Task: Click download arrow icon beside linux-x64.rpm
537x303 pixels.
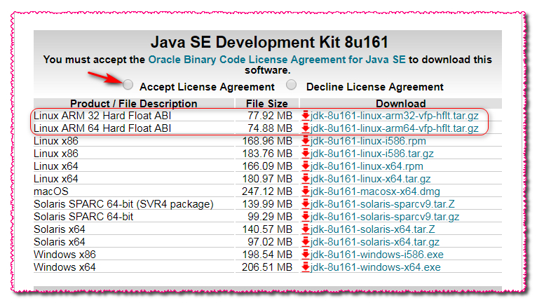Action: point(306,167)
